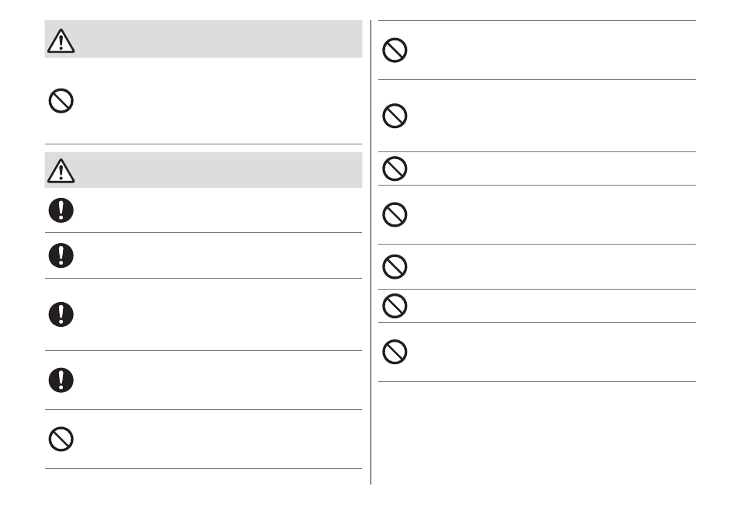The height and width of the screenshot is (521, 741).
Task: Click the warning triangle in the top gray banner
Action: coord(61,40)
